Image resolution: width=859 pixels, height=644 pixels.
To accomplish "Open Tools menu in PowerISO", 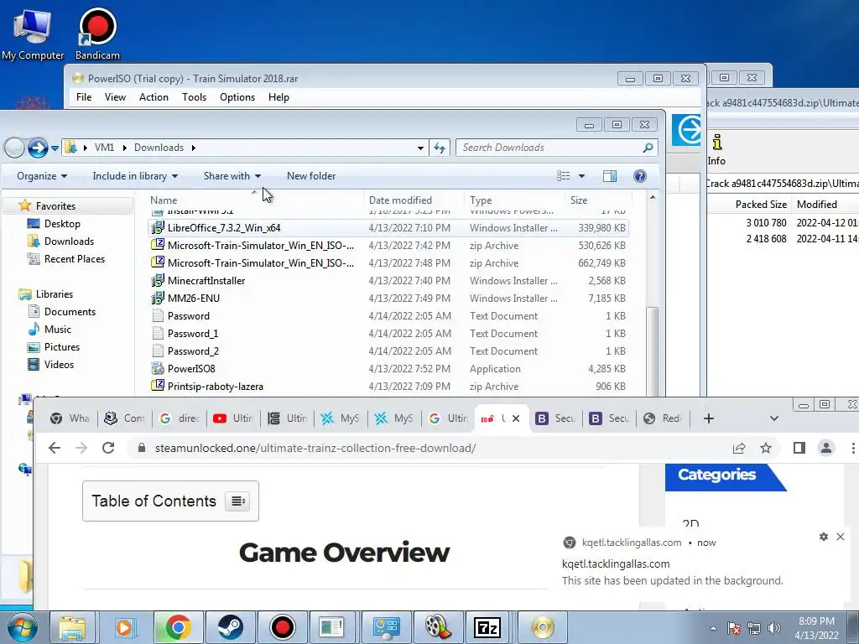I will click(x=194, y=97).
